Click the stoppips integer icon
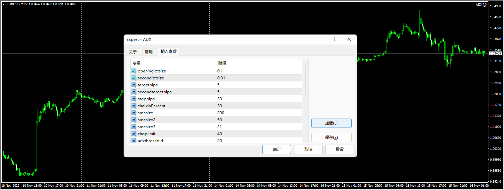 point(134,99)
